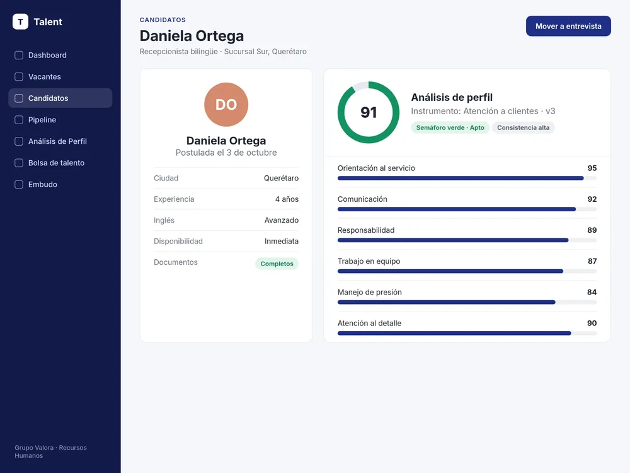Open the Pipeline section
630x473 pixels.
tap(60, 120)
